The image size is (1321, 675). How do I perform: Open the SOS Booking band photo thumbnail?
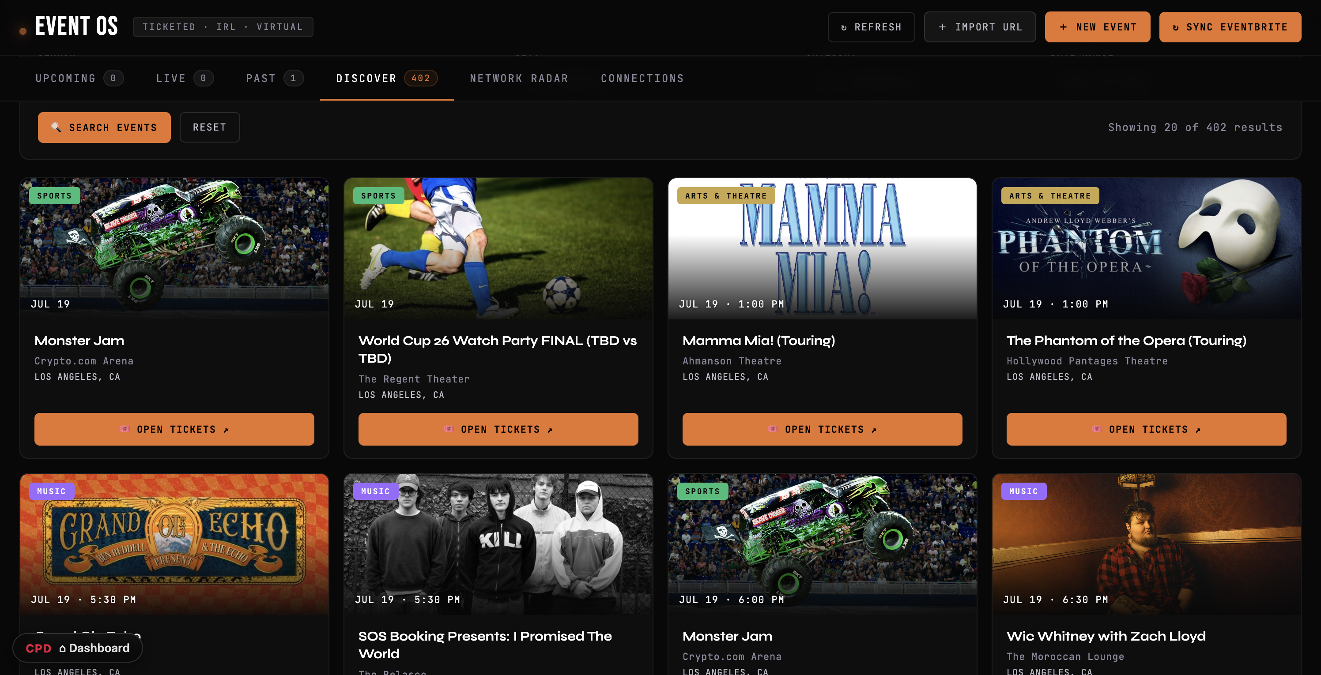point(498,544)
